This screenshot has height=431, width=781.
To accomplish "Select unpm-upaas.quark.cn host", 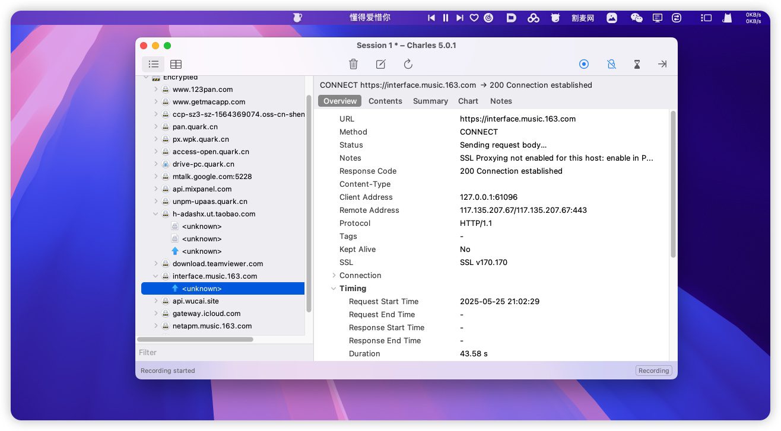I will point(210,202).
